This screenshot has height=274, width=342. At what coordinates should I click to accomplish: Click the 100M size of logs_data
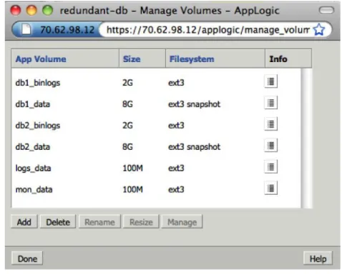tap(132, 168)
